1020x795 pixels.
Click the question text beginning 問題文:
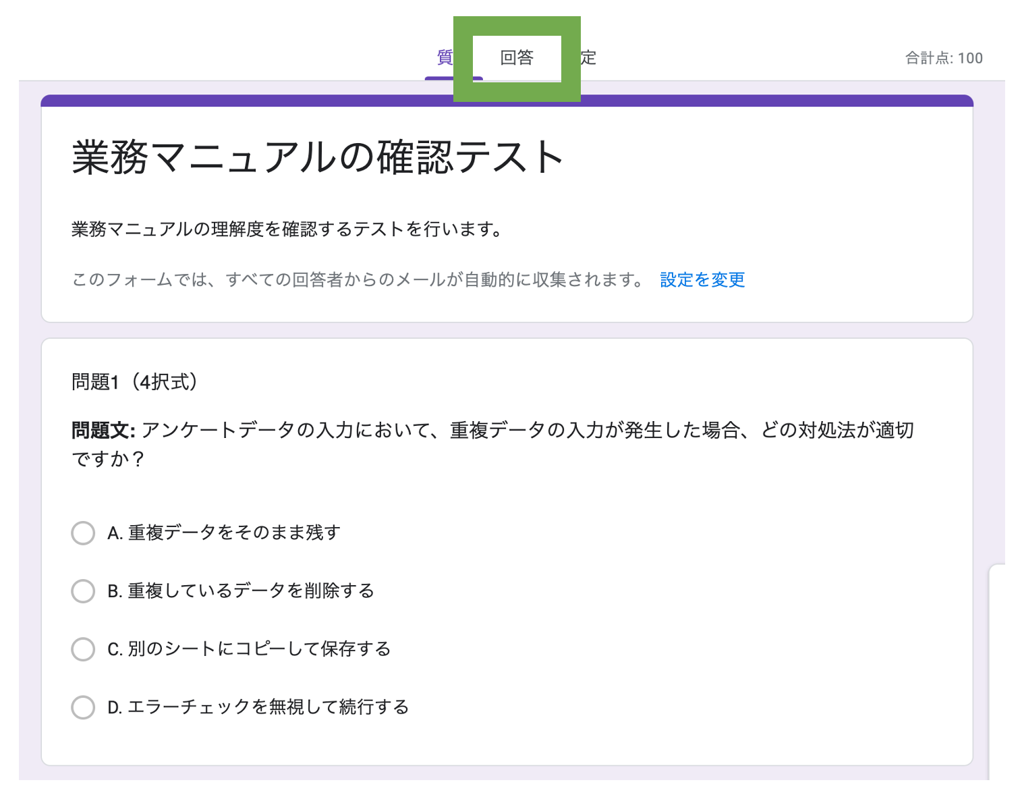(492, 444)
